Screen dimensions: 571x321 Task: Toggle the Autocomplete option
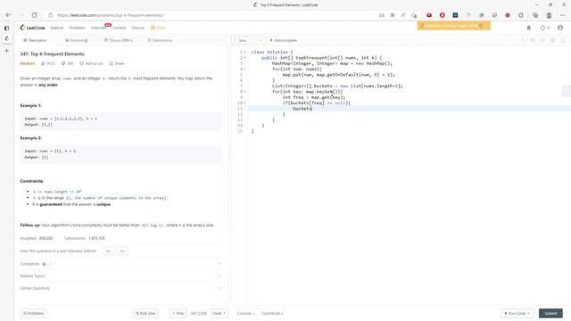coord(284,40)
